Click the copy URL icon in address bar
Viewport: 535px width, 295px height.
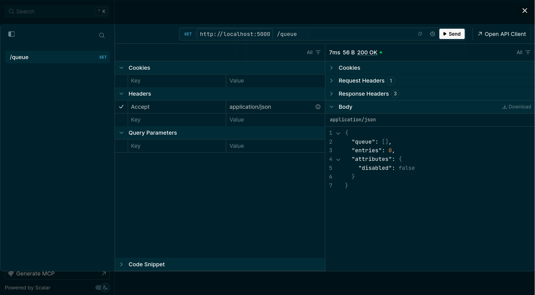(x=420, y=34)
